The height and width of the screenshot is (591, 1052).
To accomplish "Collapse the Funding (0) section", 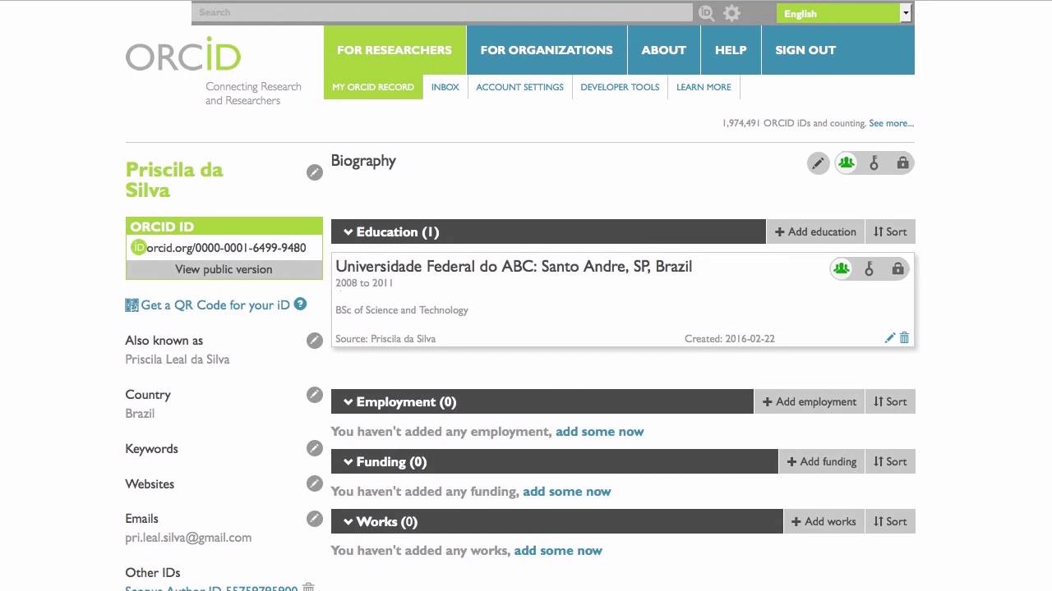I will pos(348,462).
